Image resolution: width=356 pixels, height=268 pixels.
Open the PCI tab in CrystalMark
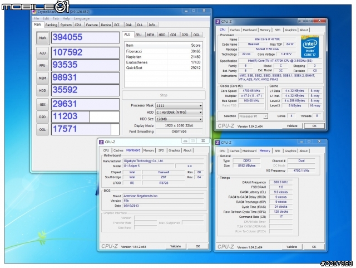[117, 25]
